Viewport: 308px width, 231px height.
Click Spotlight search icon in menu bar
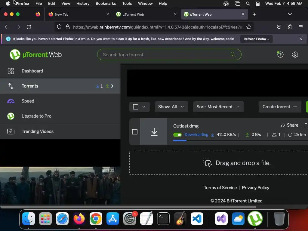click(248, 4)
